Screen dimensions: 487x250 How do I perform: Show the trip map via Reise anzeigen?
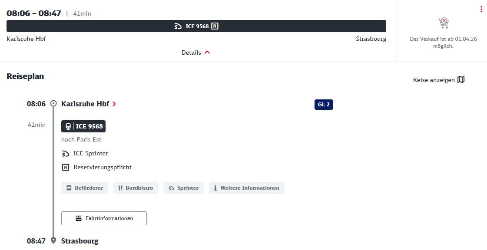tap(438, 80)
